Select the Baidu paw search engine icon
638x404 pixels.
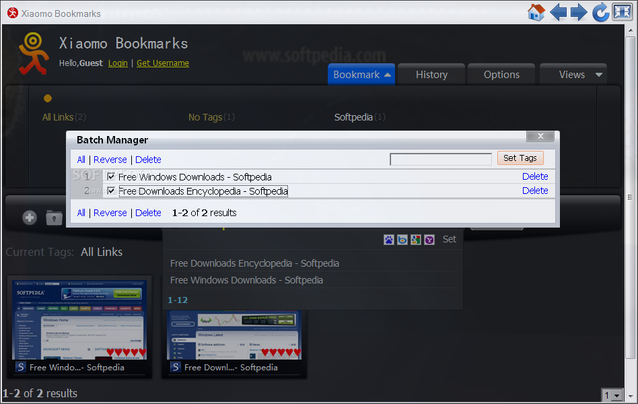point(388,240)
